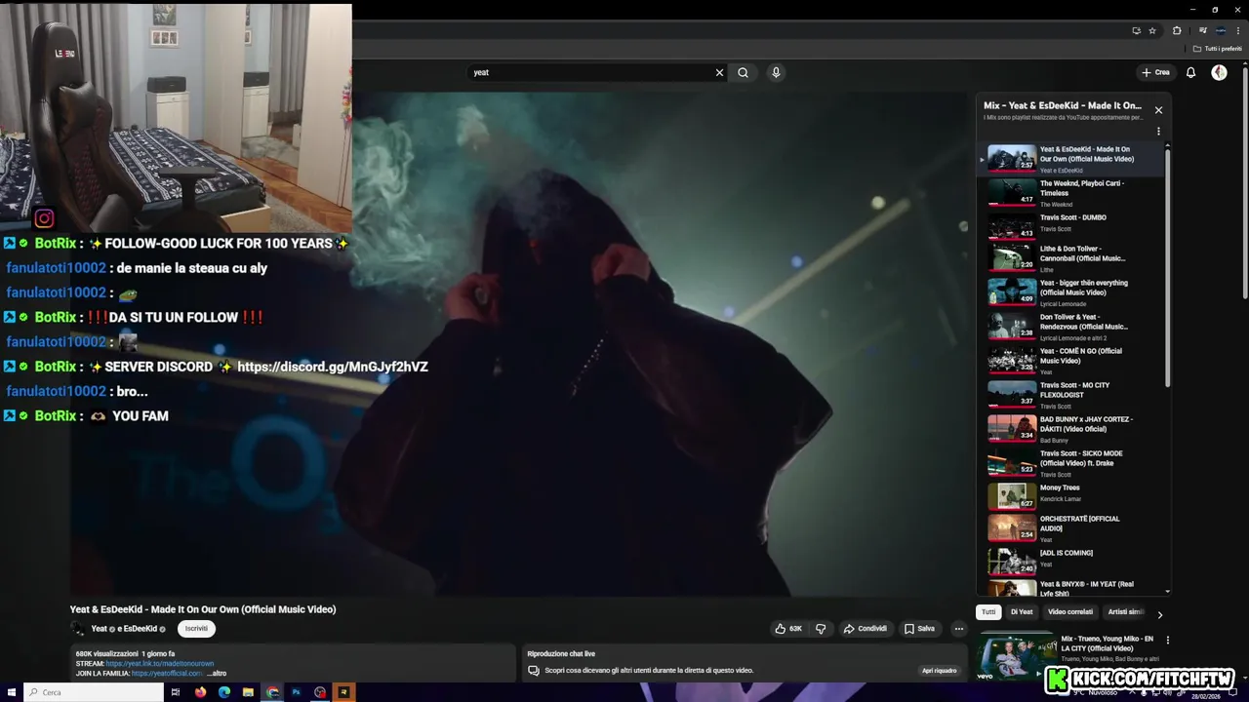Open Chrome media control icon
1249x702 pixels.
tap(1203, 30)
